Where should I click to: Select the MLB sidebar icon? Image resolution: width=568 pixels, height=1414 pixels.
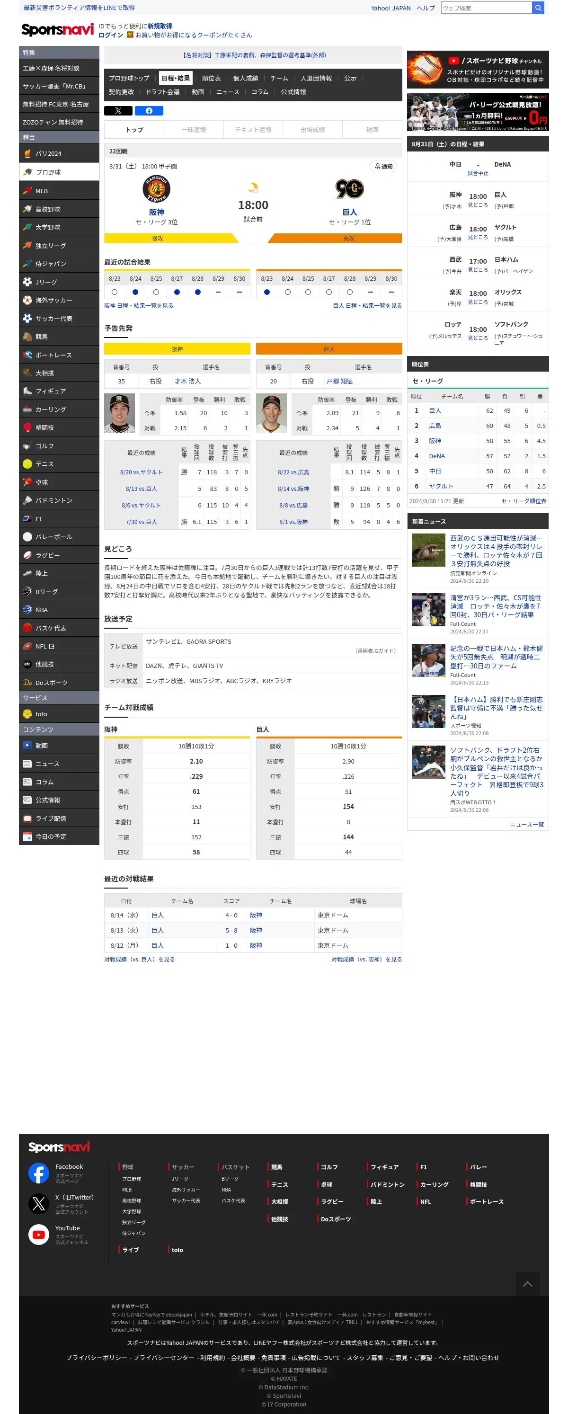pyautogui.click(x=27, y=190)
